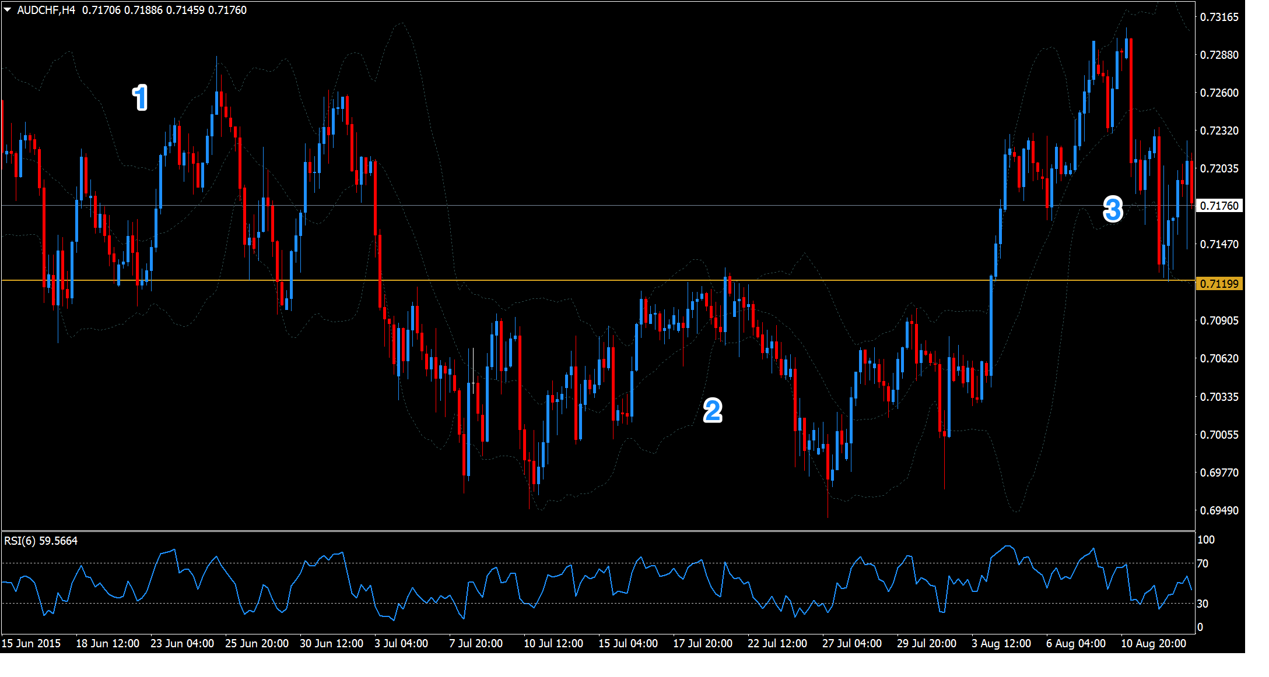This screenshot has width=1269, height=677.
Task: Click the white 0.71760 current price tag
Action: click(1219, 206)
